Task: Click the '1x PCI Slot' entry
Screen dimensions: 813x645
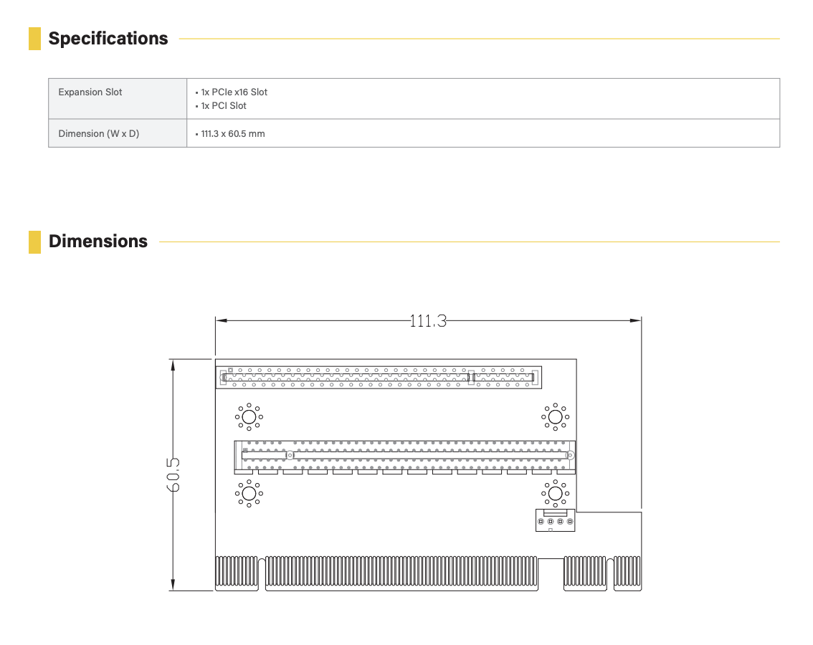Action: 223,105
